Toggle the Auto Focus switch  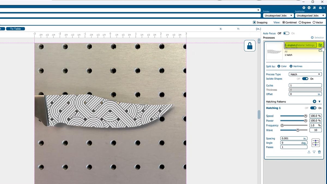[x=286, y=33]
